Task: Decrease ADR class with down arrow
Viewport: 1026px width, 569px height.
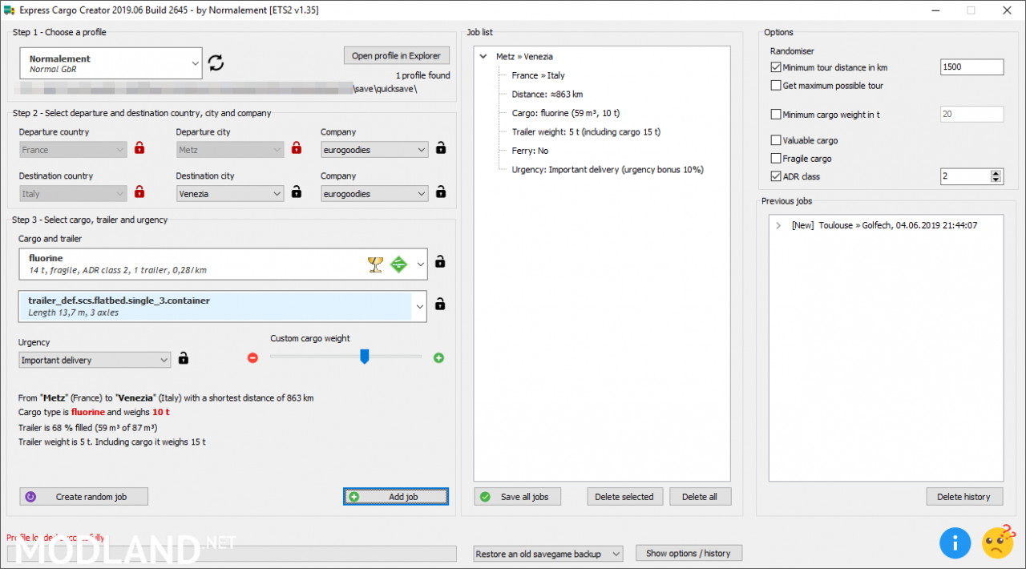Action: pos(996,180)
